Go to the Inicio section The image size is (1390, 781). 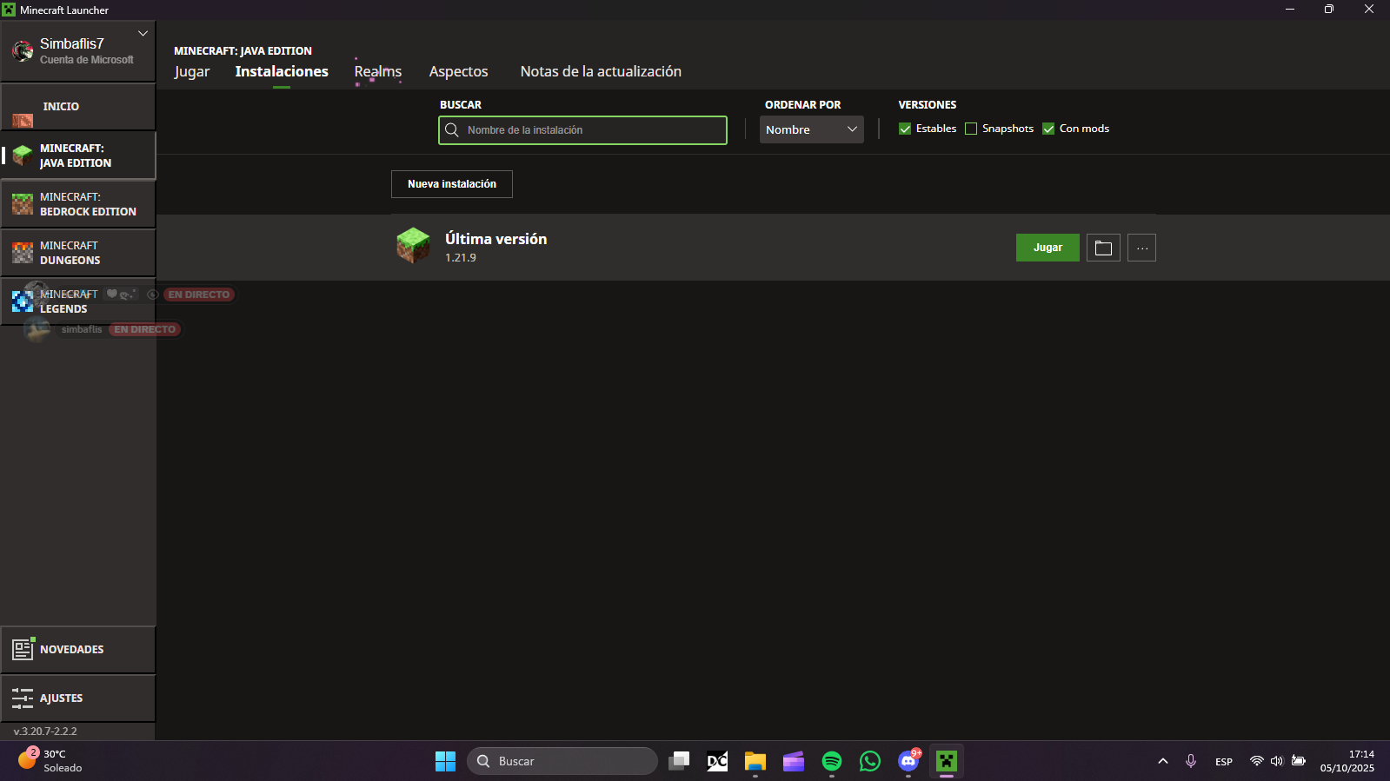[78, 107]
